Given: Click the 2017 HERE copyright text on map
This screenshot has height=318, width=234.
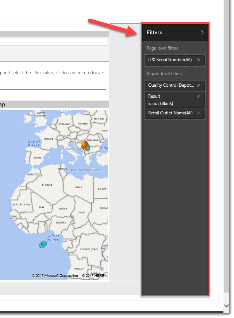Looking at the screenshot, I should click(x=93, y=276).
